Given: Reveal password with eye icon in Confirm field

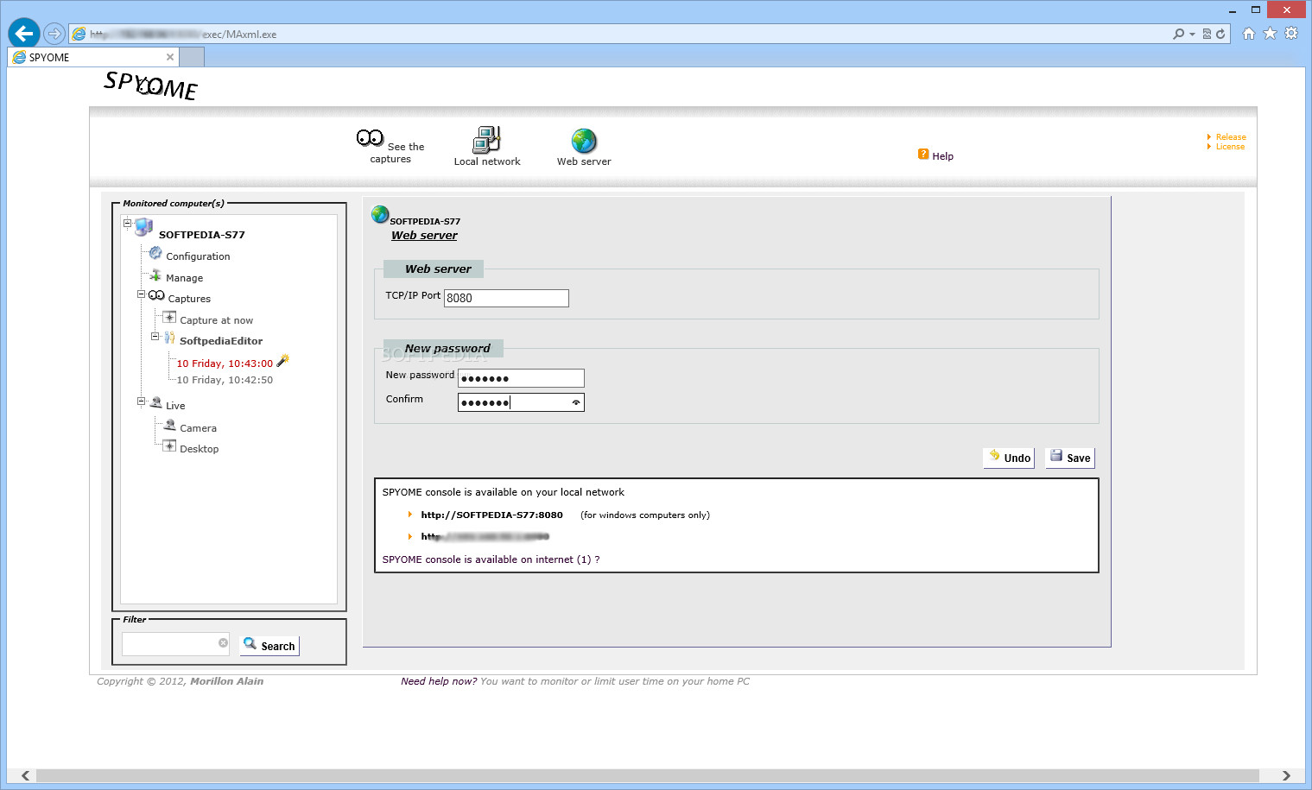Looking at the screenshot, I should 576,402.
